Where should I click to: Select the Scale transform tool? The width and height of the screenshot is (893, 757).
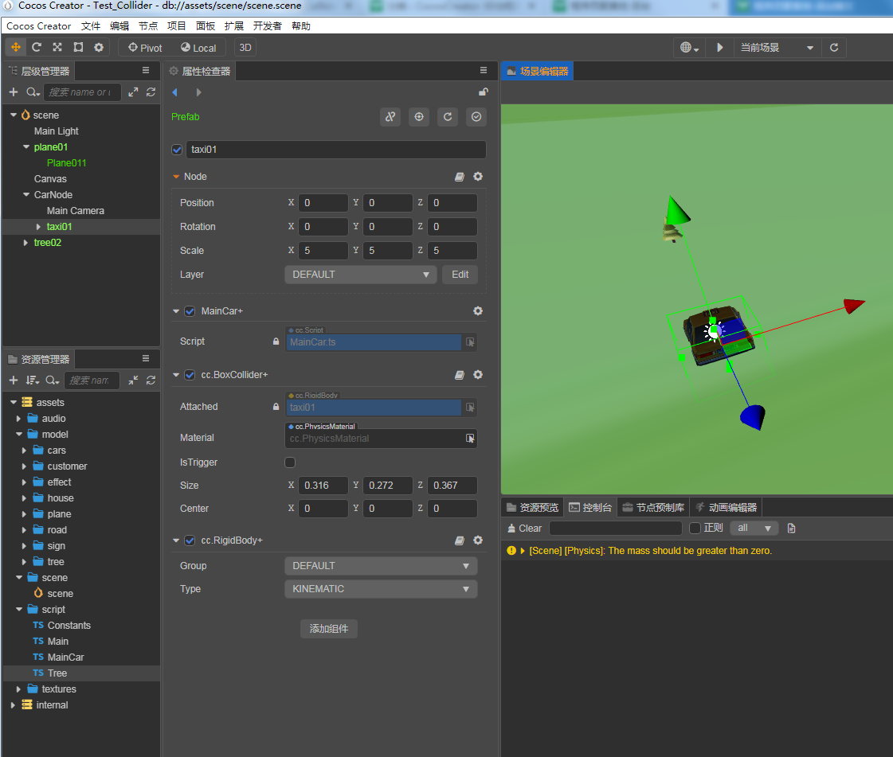tap(57, 48)
